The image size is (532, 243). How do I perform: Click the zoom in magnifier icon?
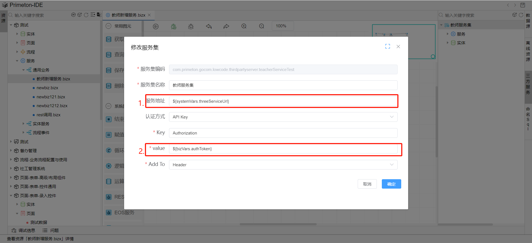[244, 26]
